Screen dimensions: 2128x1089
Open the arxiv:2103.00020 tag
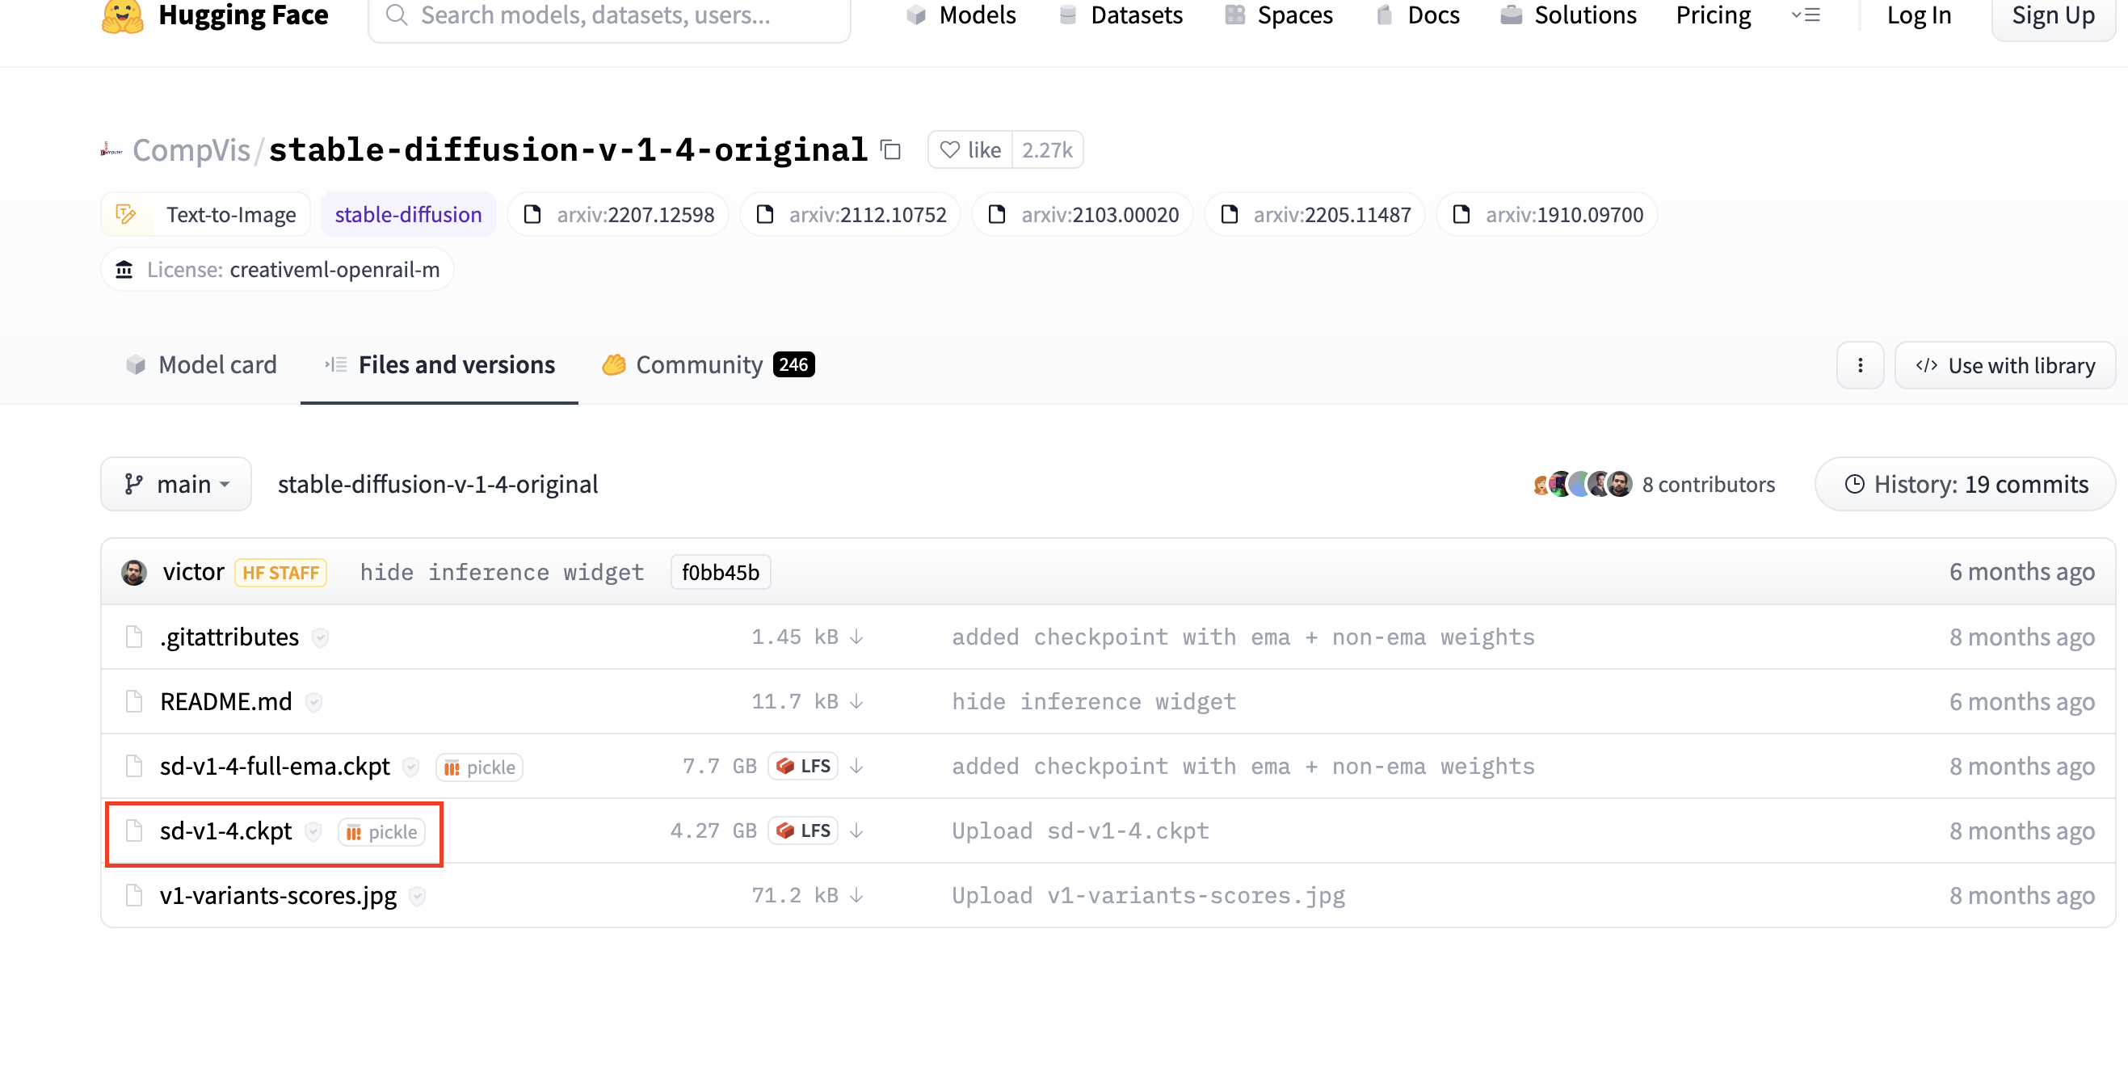click(1082, 215)
